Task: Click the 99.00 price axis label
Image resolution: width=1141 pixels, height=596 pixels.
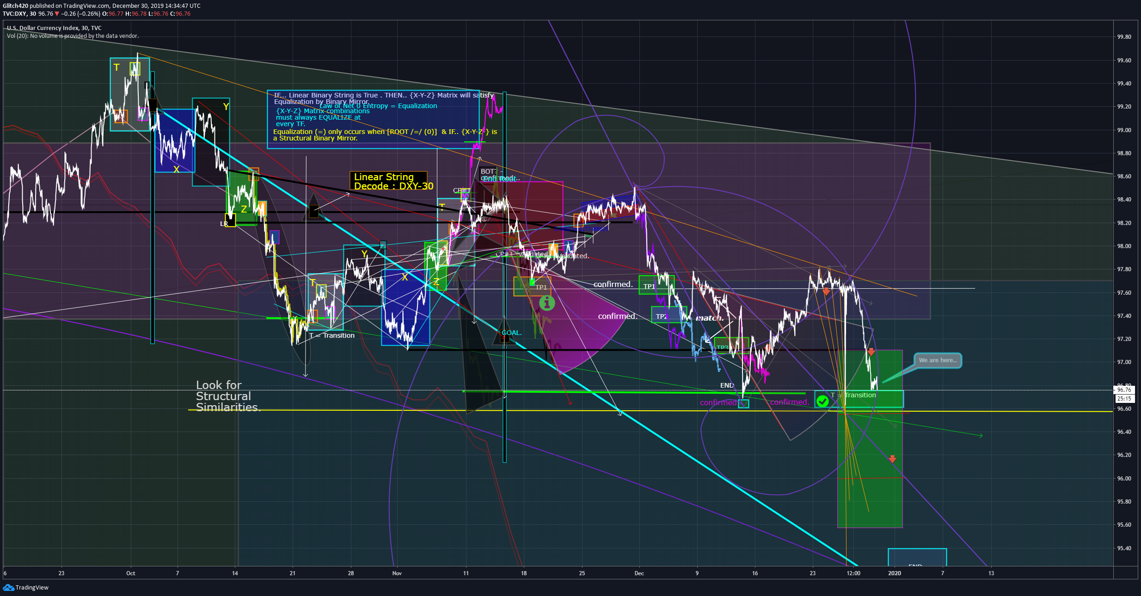Action: 1124,130
